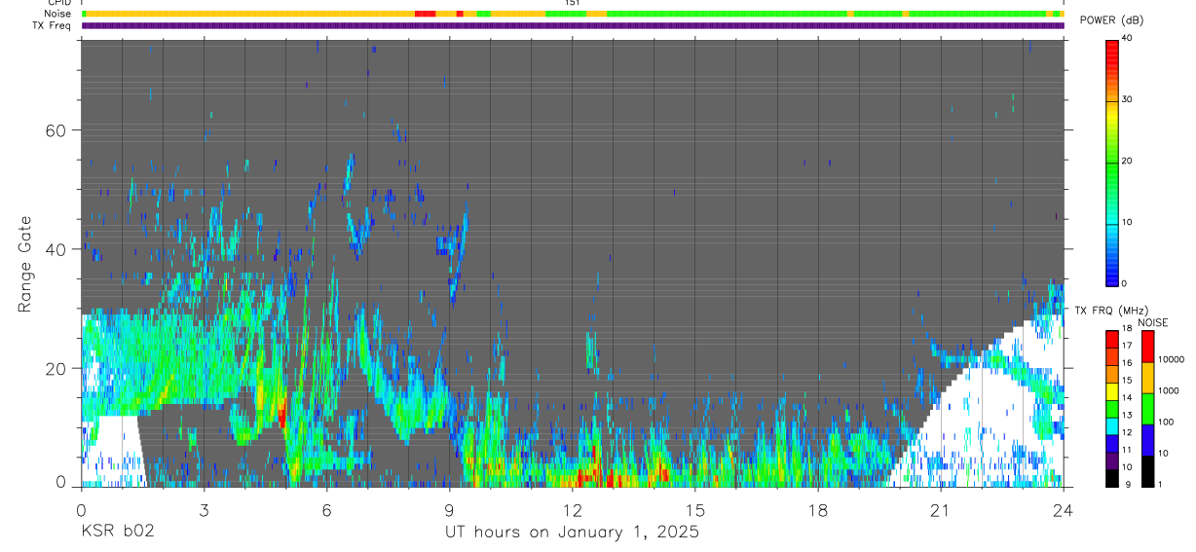1196x552 pixels.
Task: Click the 12 hour tick label on time axis
Action: pos(573,509)
